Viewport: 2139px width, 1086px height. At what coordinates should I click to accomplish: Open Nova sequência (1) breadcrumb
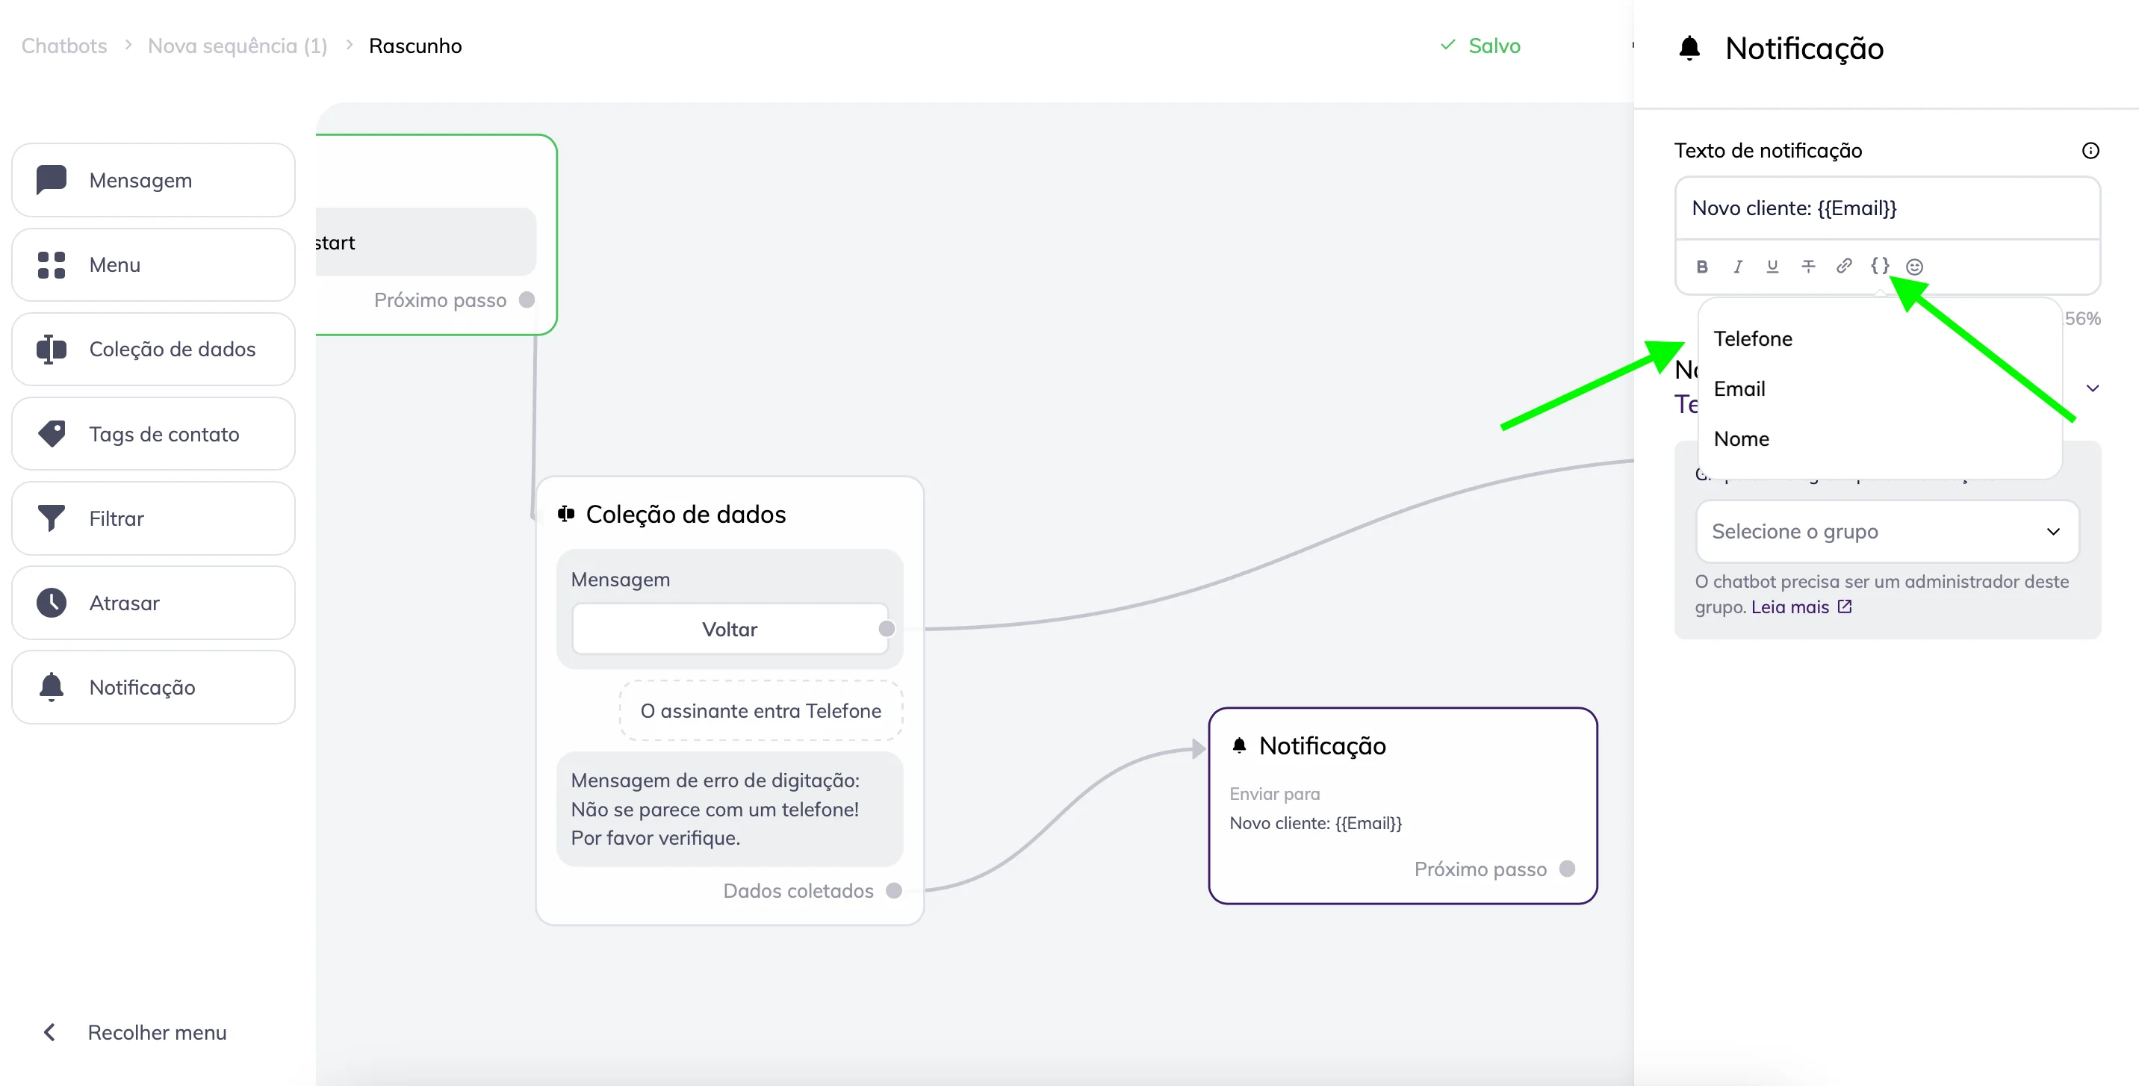[x=238, y=46]
